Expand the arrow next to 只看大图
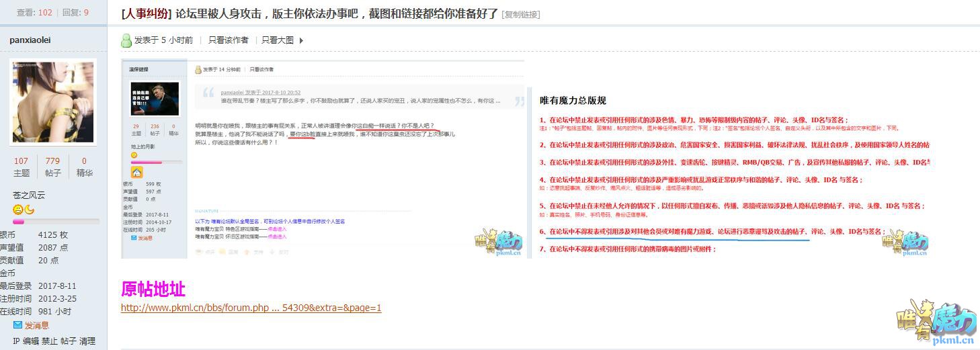 coord(301,40)
